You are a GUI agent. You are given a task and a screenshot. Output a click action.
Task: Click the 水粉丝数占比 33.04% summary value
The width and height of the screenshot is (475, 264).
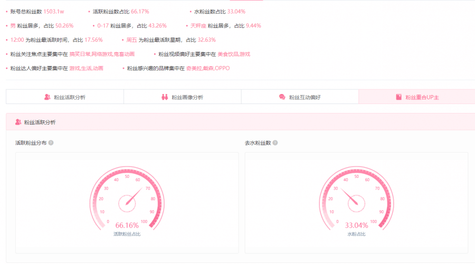tap(236, 12)
